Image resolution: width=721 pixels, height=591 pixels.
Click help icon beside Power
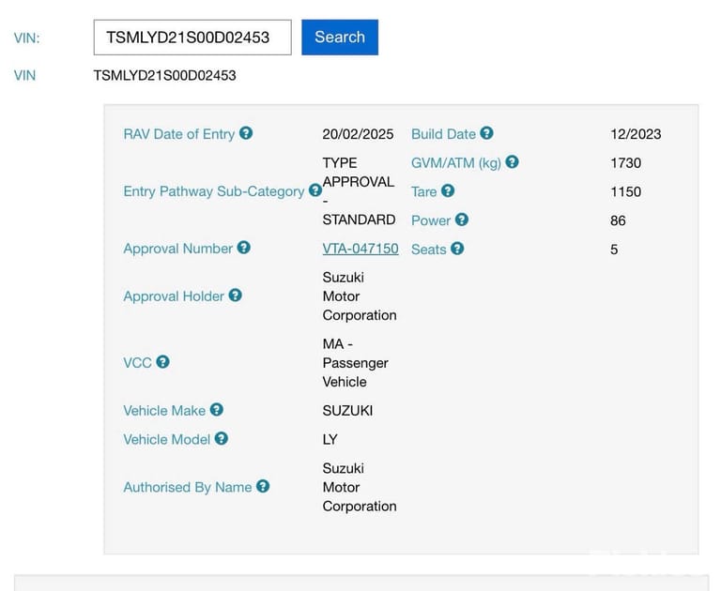pyautogui.click(x=462, y=220)
